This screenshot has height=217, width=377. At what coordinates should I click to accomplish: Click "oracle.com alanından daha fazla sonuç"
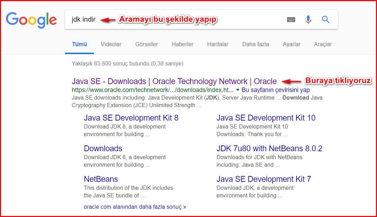click(135, 207)
